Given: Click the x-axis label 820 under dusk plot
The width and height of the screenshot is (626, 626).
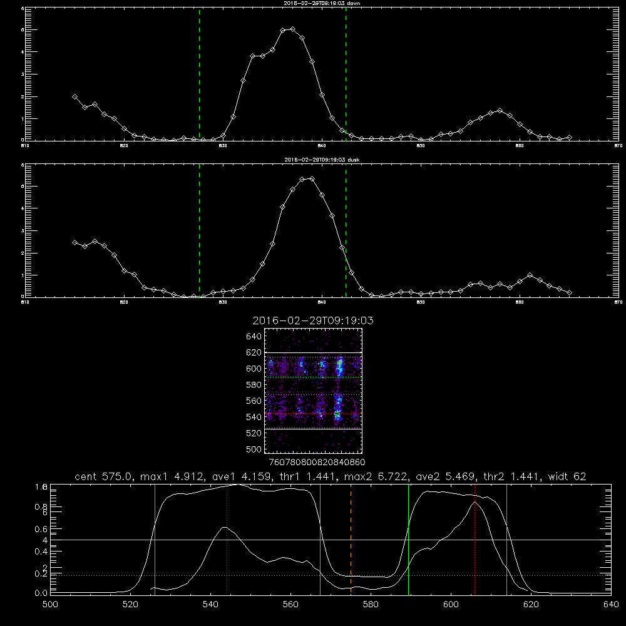Looking at the screenshot, I should pos(124,302).
